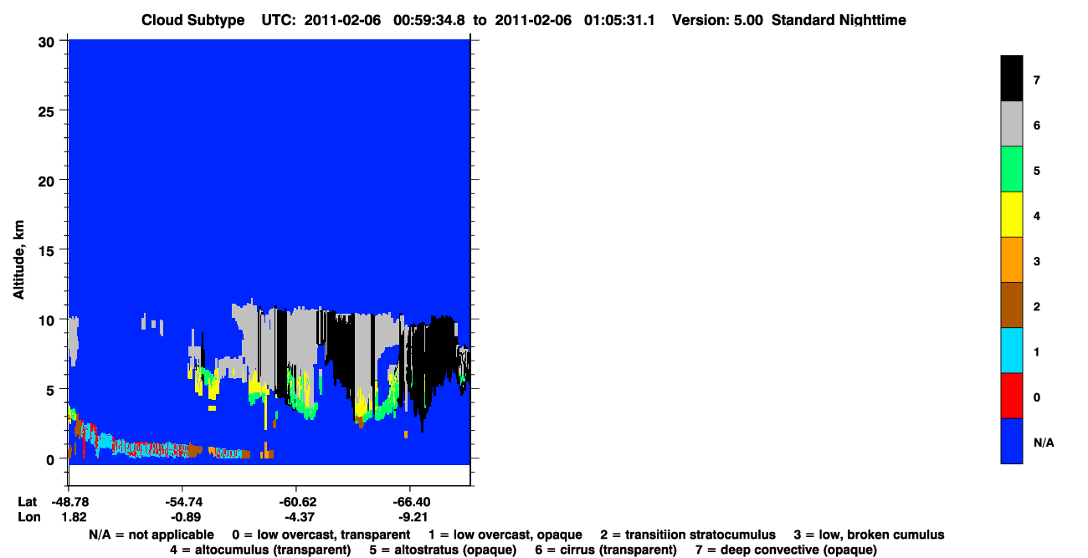This screenshot has height=558, width=1088.
Task: Click the y-axis tick label '30'
Action: point(49,41)
